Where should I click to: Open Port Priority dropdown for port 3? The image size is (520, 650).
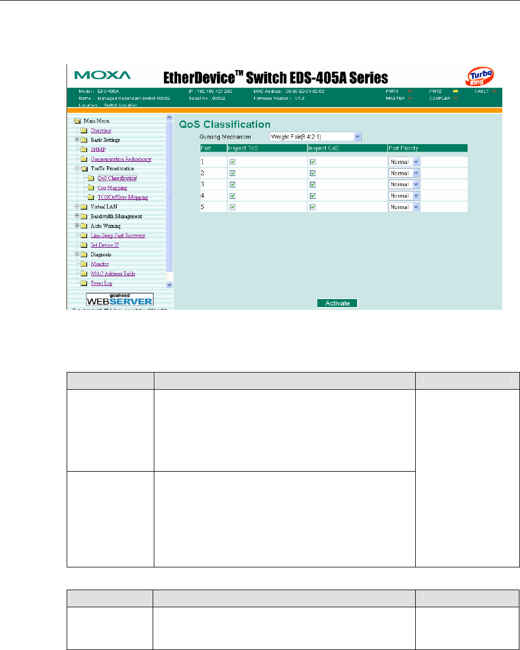coord(404,185)
